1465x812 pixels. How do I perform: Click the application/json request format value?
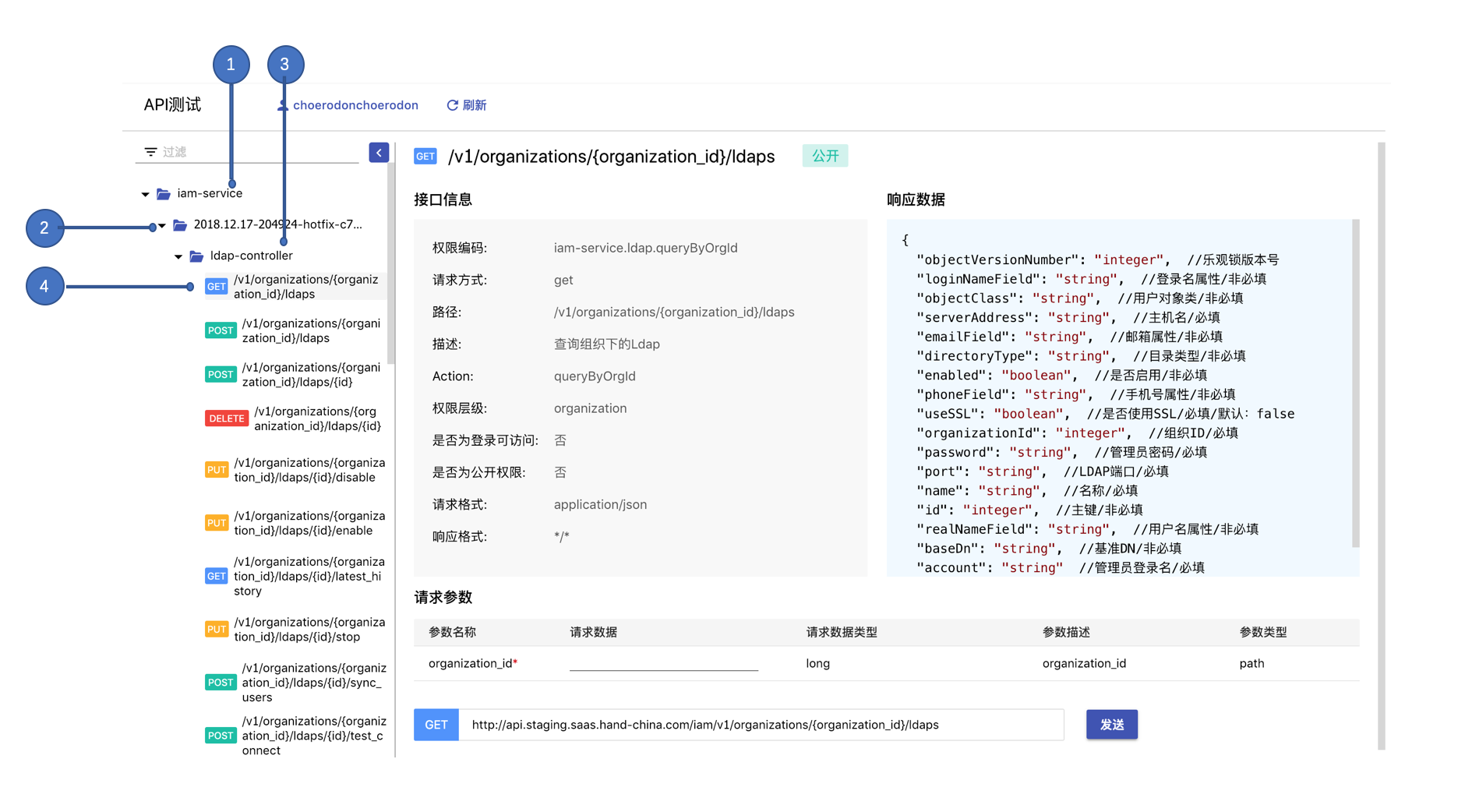pyautogui.click(x=601, y=504)
